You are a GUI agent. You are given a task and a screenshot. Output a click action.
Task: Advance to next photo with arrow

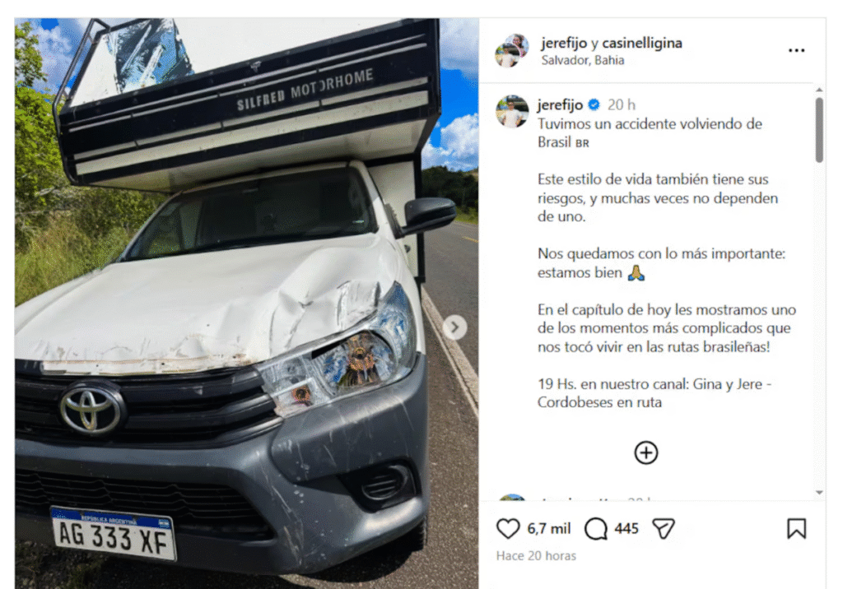[x=454, y=327]
